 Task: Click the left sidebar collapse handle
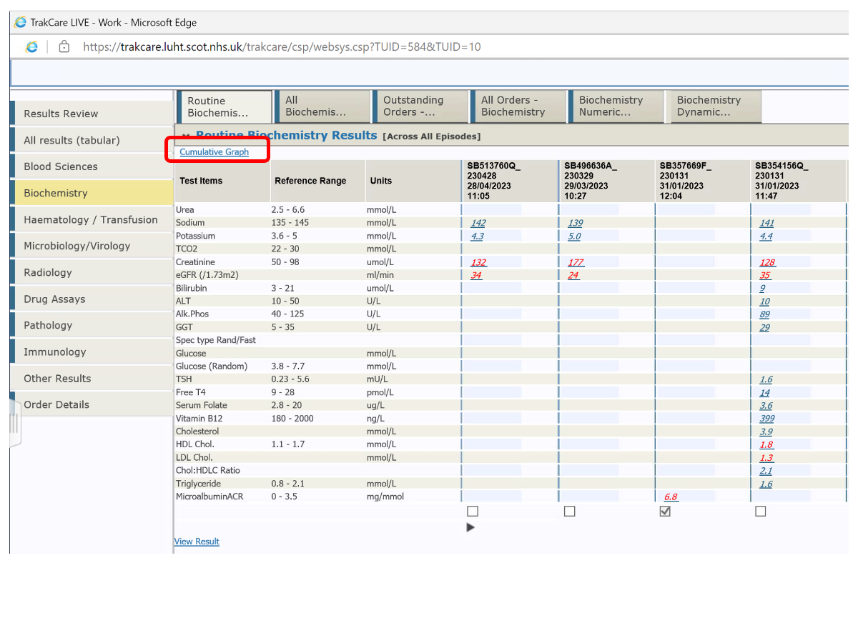point(14,424)
